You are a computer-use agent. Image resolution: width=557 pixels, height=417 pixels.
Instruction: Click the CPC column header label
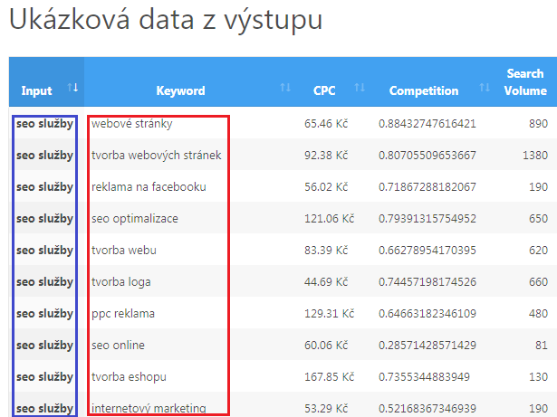pos(324,90)
